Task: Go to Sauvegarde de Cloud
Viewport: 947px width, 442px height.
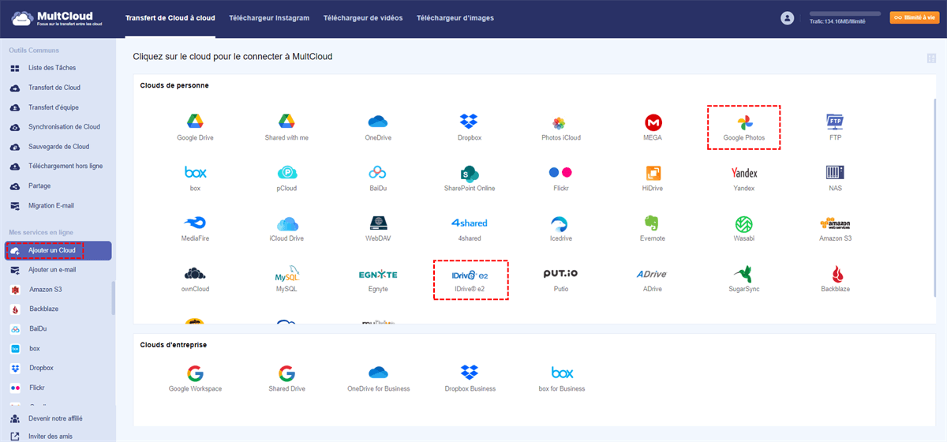Action: pyautogui.click(x=58, y=147)
